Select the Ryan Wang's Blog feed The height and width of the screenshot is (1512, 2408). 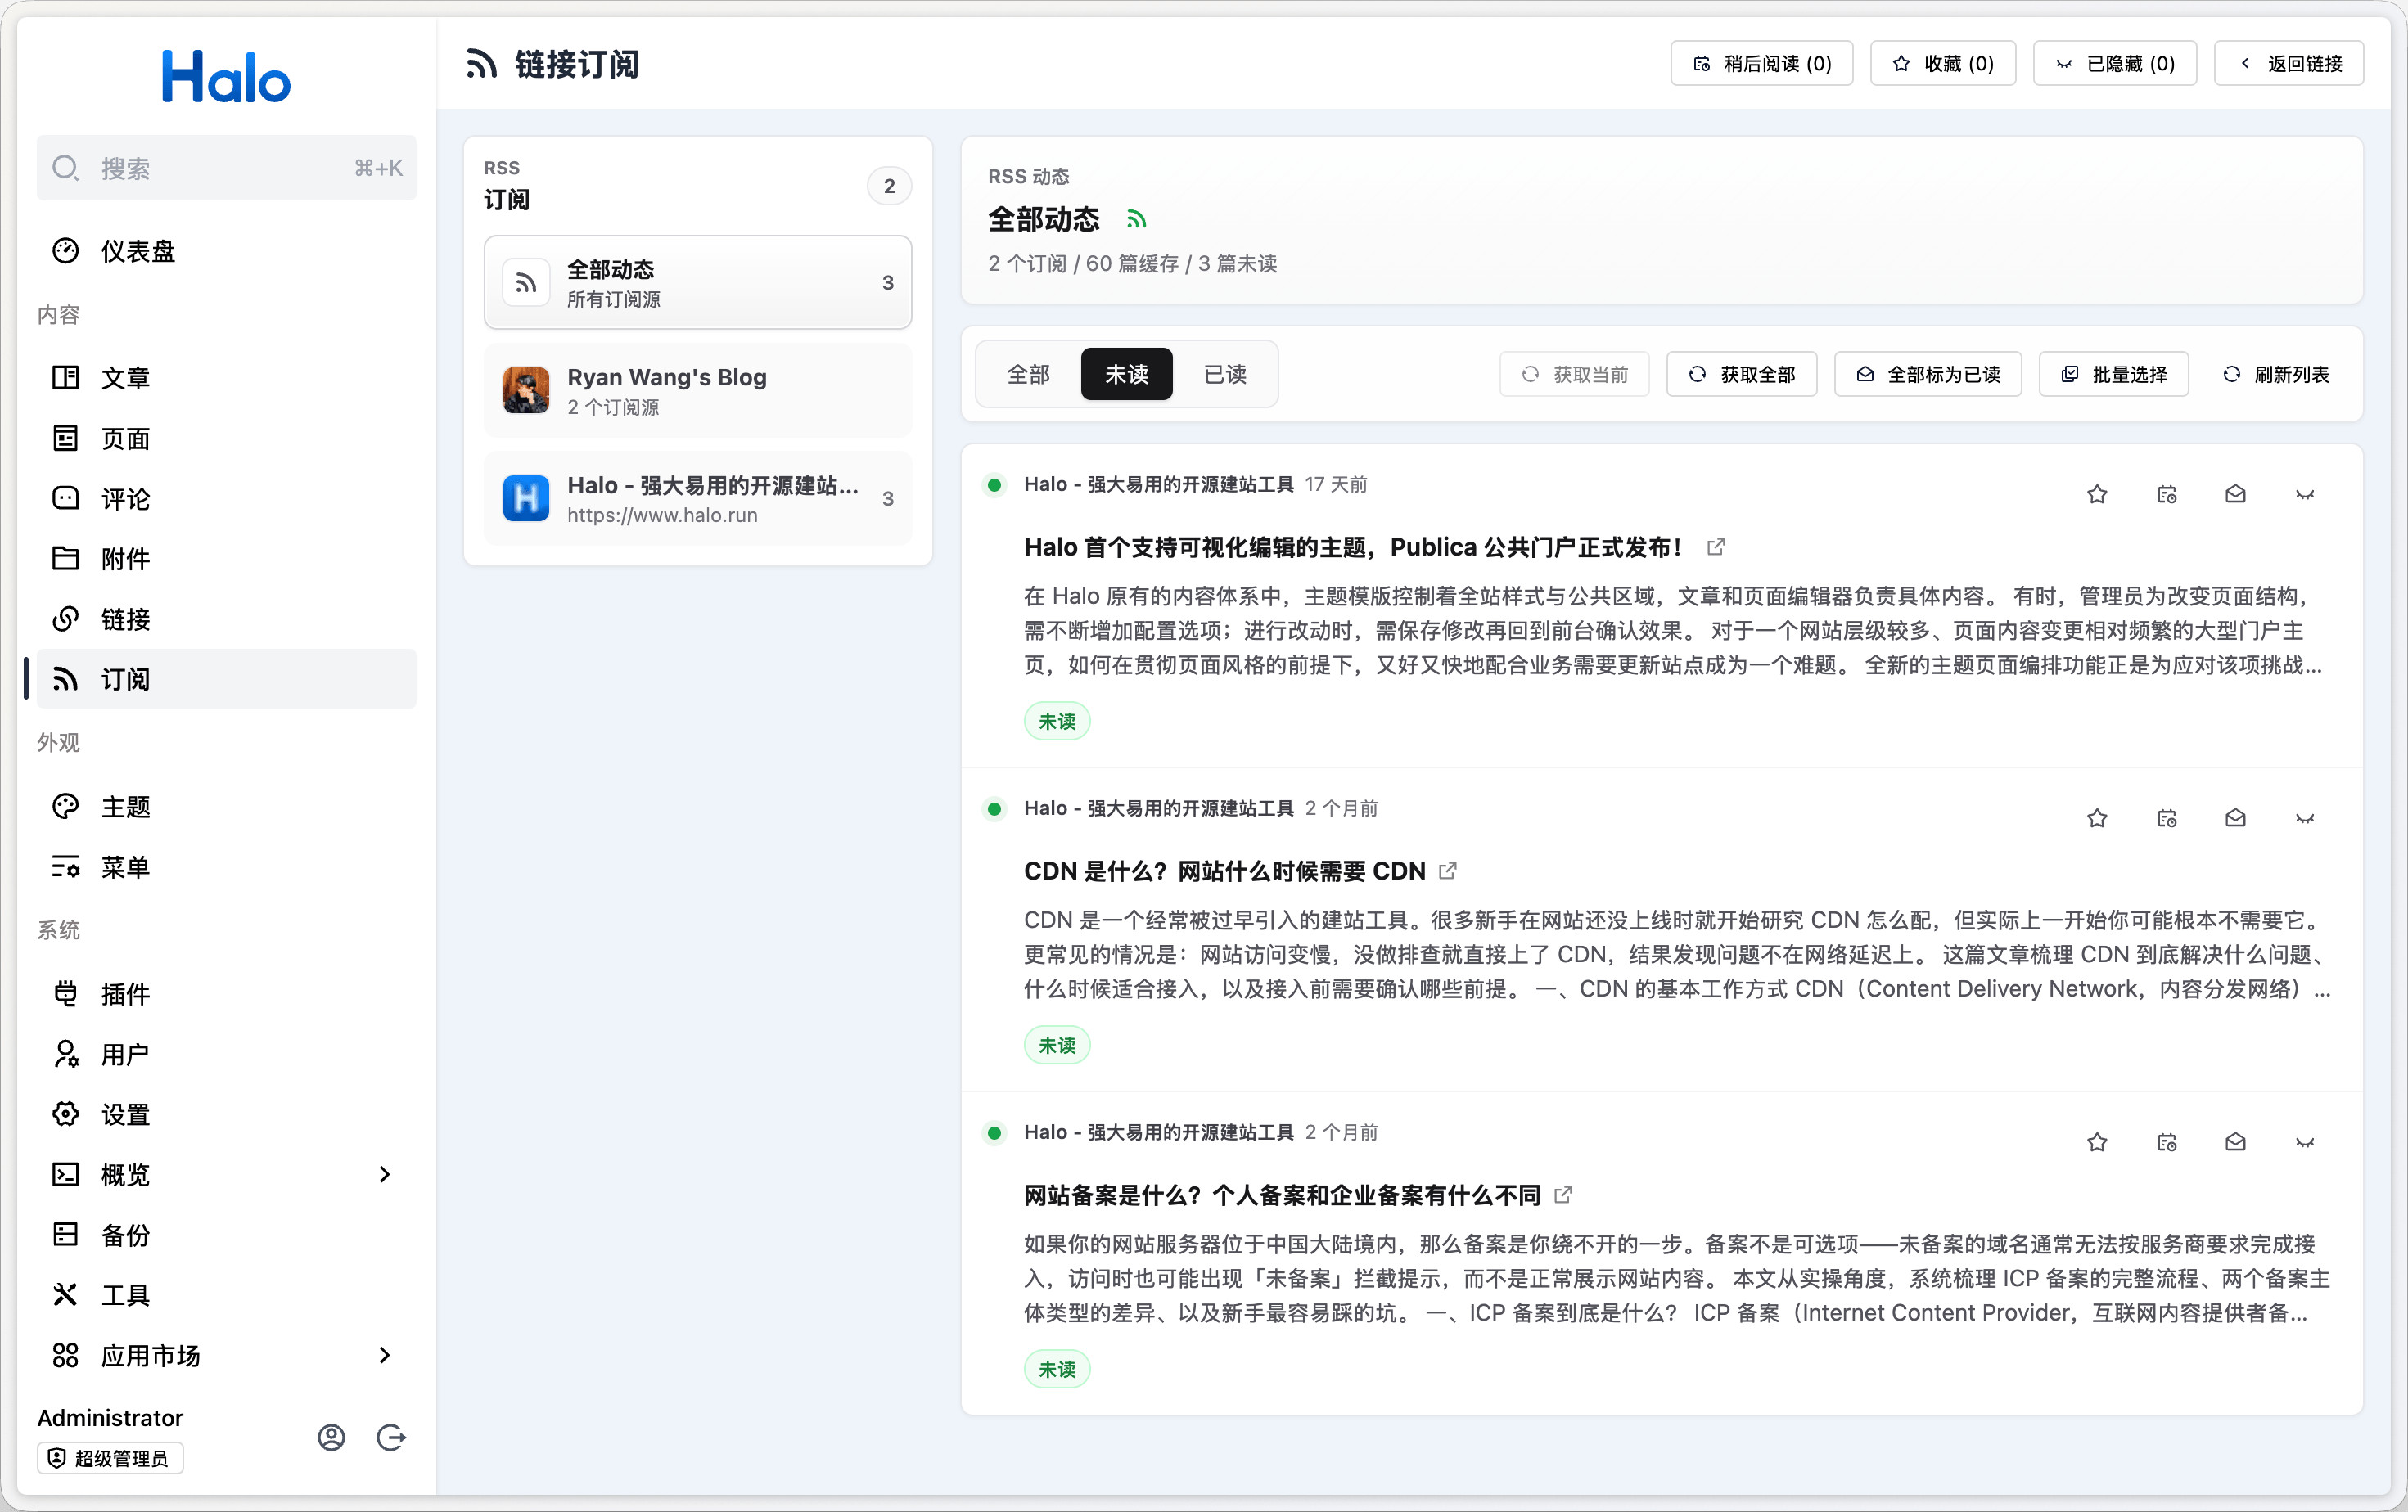click(x=697, y=391)
